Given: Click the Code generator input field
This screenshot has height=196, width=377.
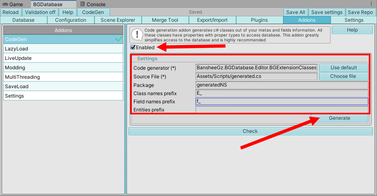Looking at the screenshot, I should 256,68.
